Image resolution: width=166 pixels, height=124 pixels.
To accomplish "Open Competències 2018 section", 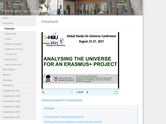I will point(18,107).
